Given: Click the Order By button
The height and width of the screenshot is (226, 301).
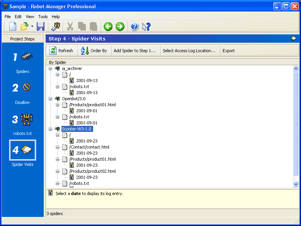Looking at the screenshot, I should (x=94, y=51).
